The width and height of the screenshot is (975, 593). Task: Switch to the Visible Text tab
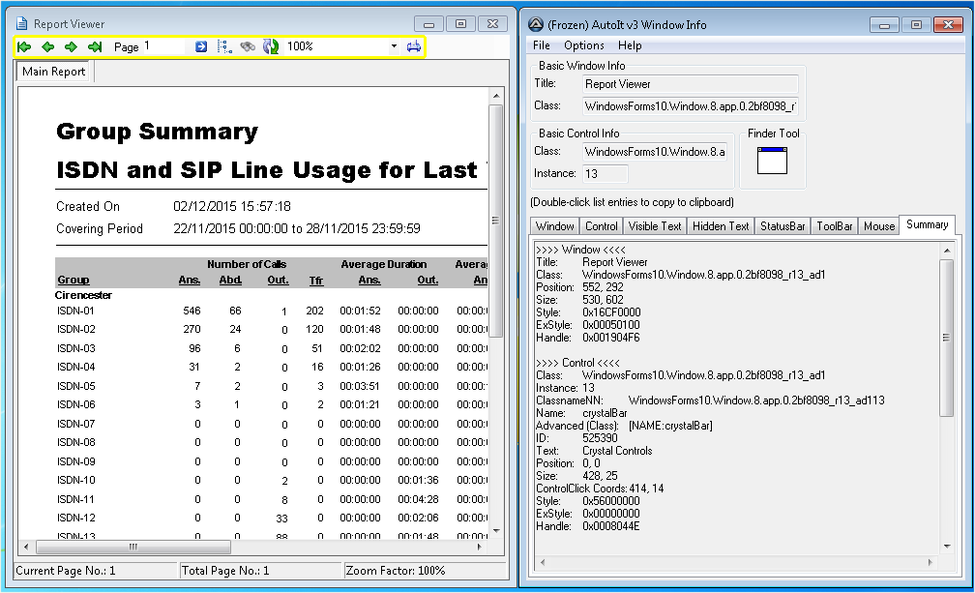click(655, 226)
